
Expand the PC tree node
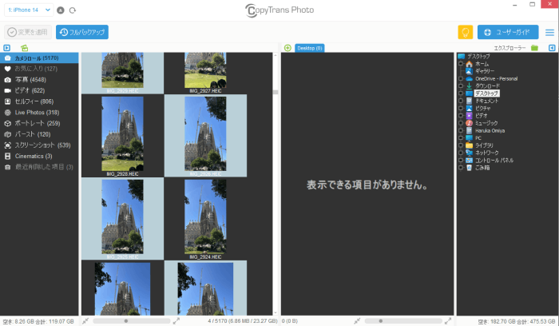tap(461, 138)
